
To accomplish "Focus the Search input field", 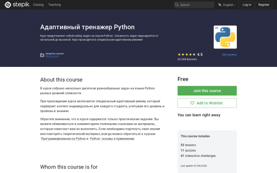I will tap(194, 5).
